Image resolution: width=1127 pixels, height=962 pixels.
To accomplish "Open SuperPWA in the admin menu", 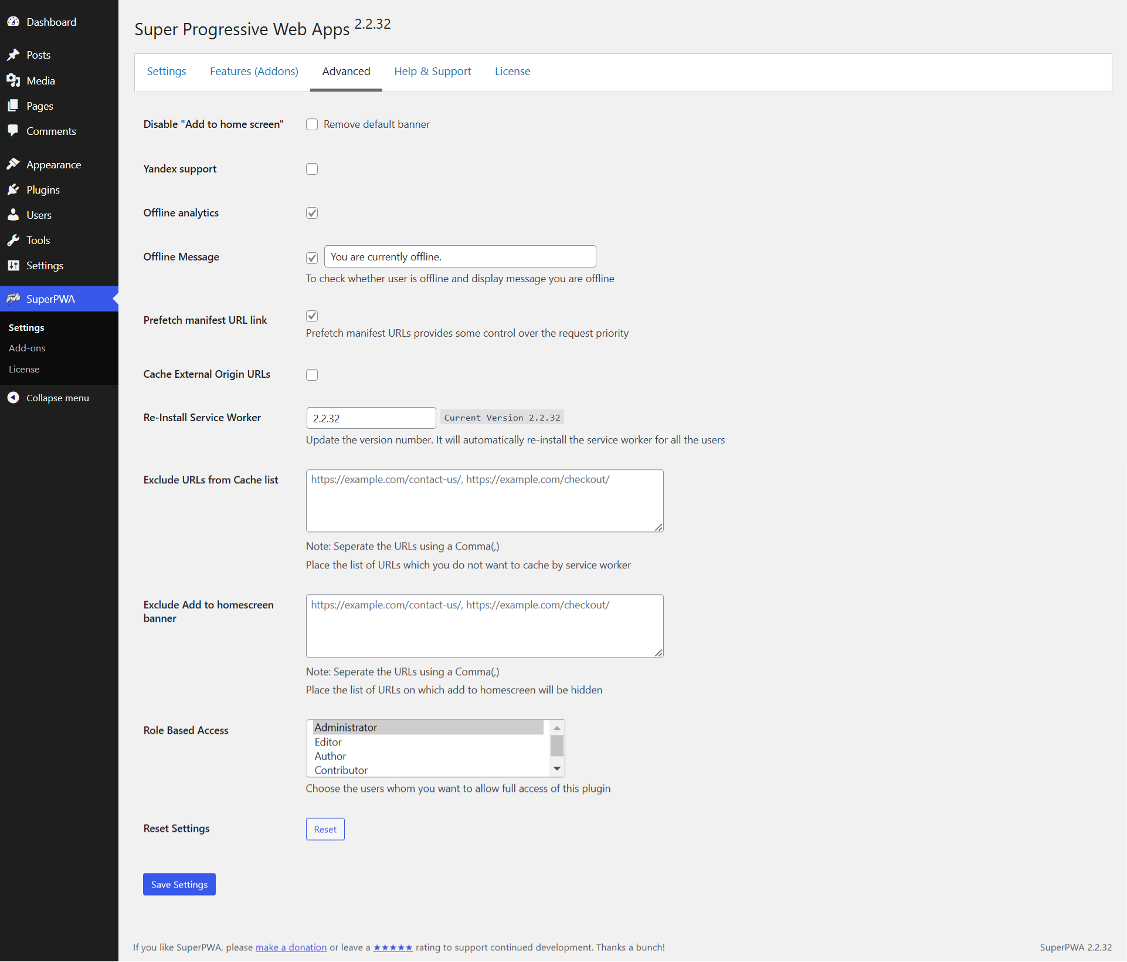I will pyautogui.click(x=59, y=299).
